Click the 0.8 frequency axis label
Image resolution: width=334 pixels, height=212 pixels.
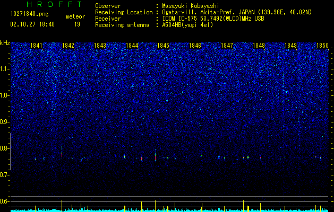point(4,148)
